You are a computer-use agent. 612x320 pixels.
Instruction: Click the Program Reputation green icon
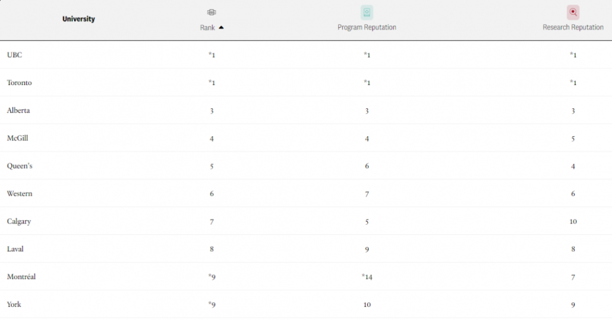367,12
